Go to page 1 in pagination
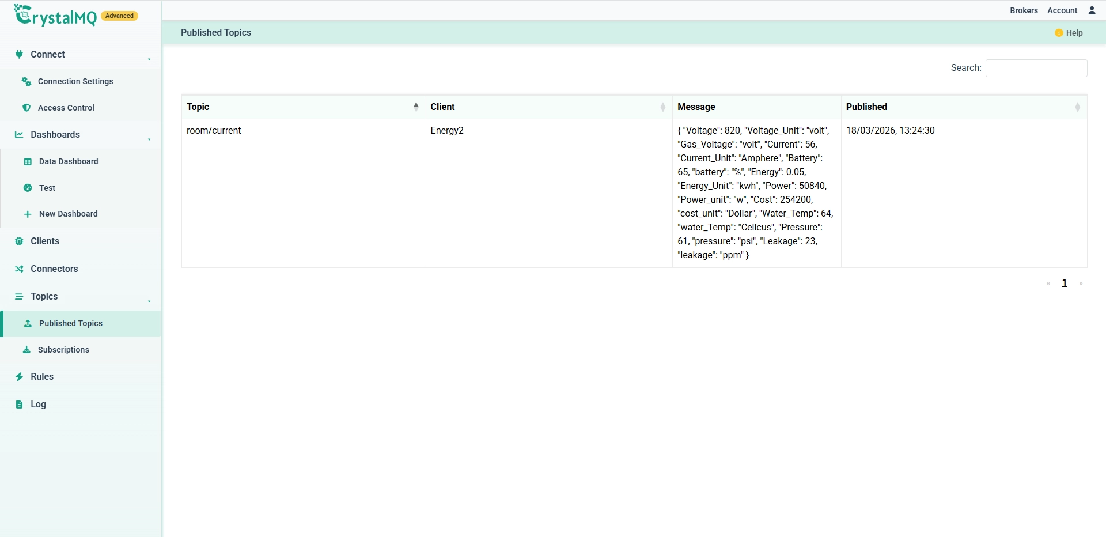The width and height of the screenshot is (1106, 537). [x=1065, y=283]
